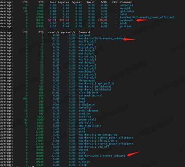This screenshot has width=185, height=167.
Task: Select sshd entry with cswch/s 7.25
Action: pyautogui.click(x=82, y=129)
